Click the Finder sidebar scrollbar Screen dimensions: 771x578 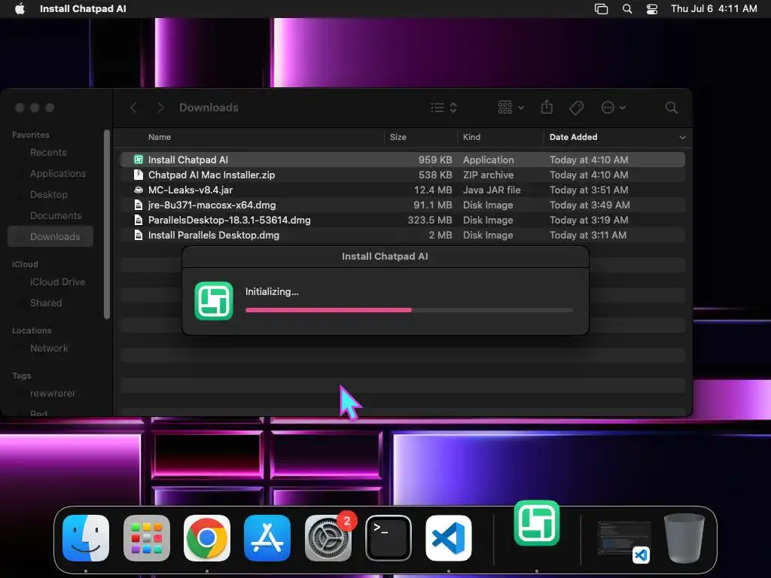coord(107,224)
